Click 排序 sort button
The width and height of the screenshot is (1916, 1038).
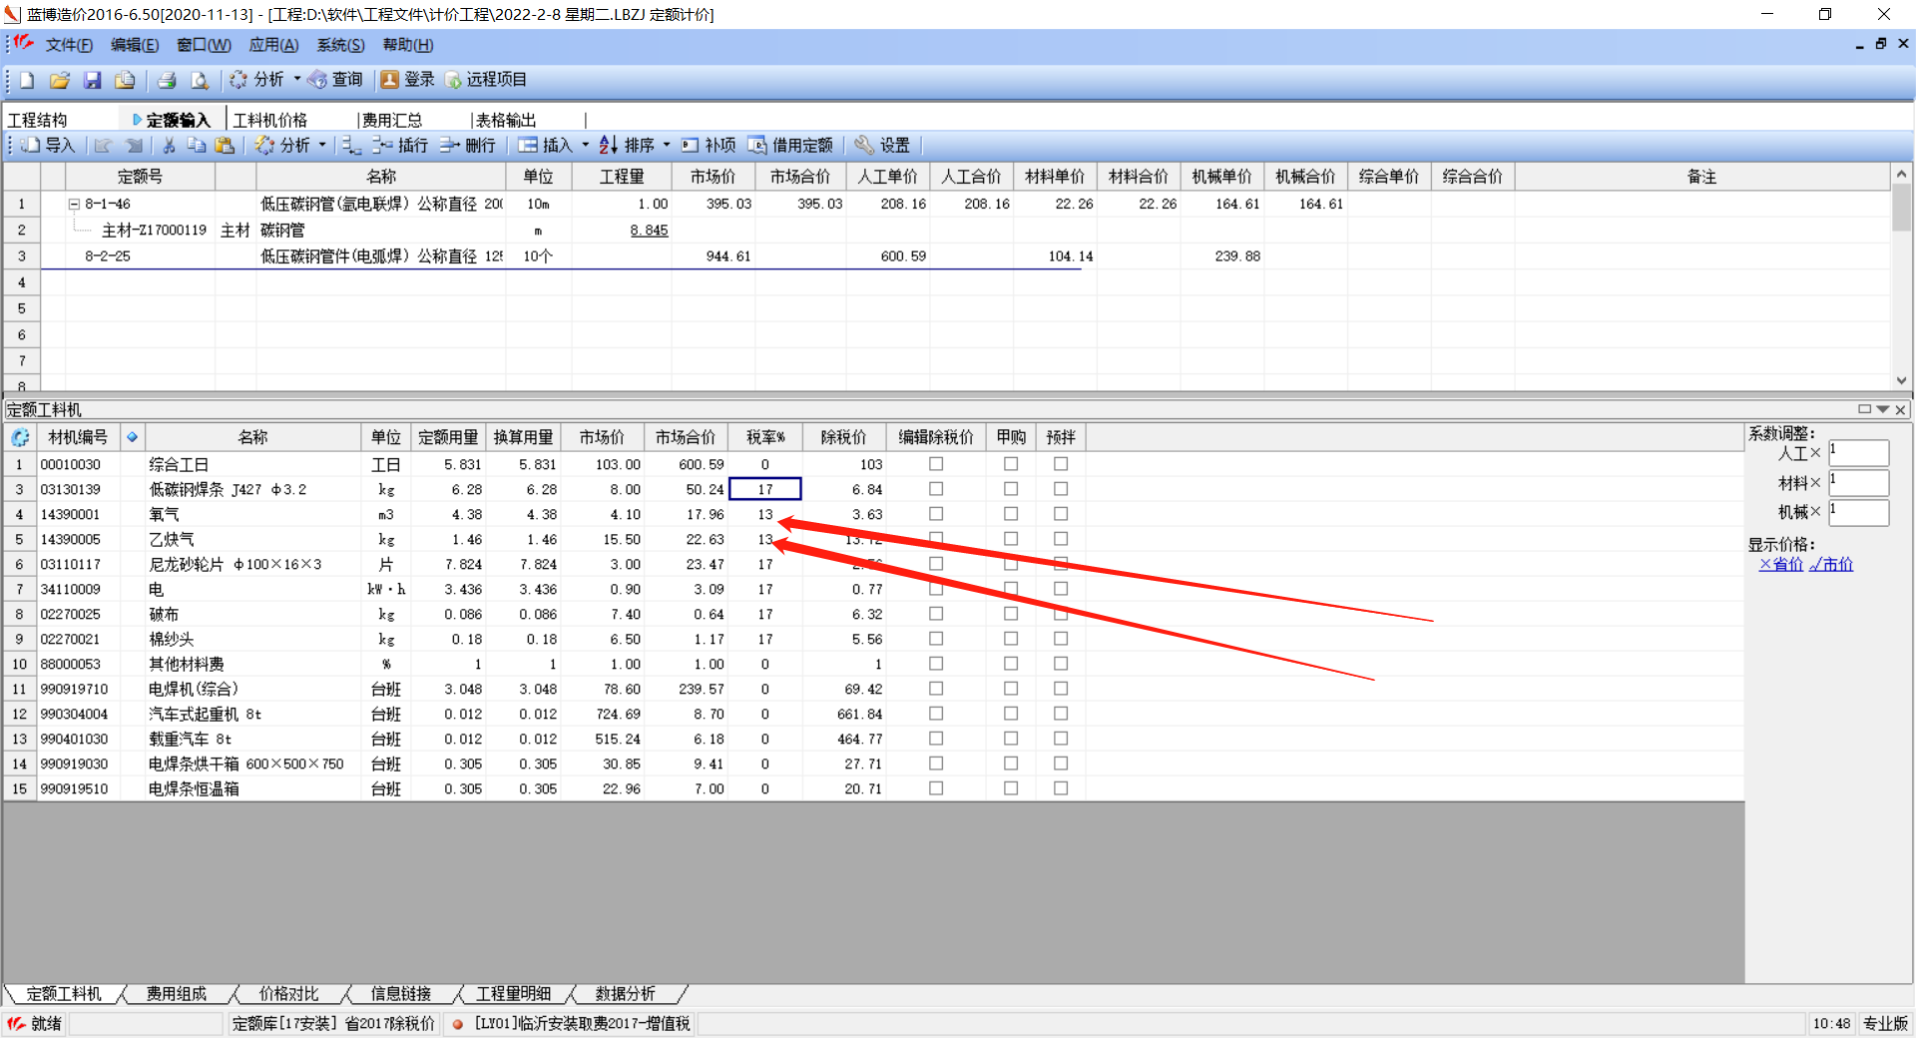[627, 146]
